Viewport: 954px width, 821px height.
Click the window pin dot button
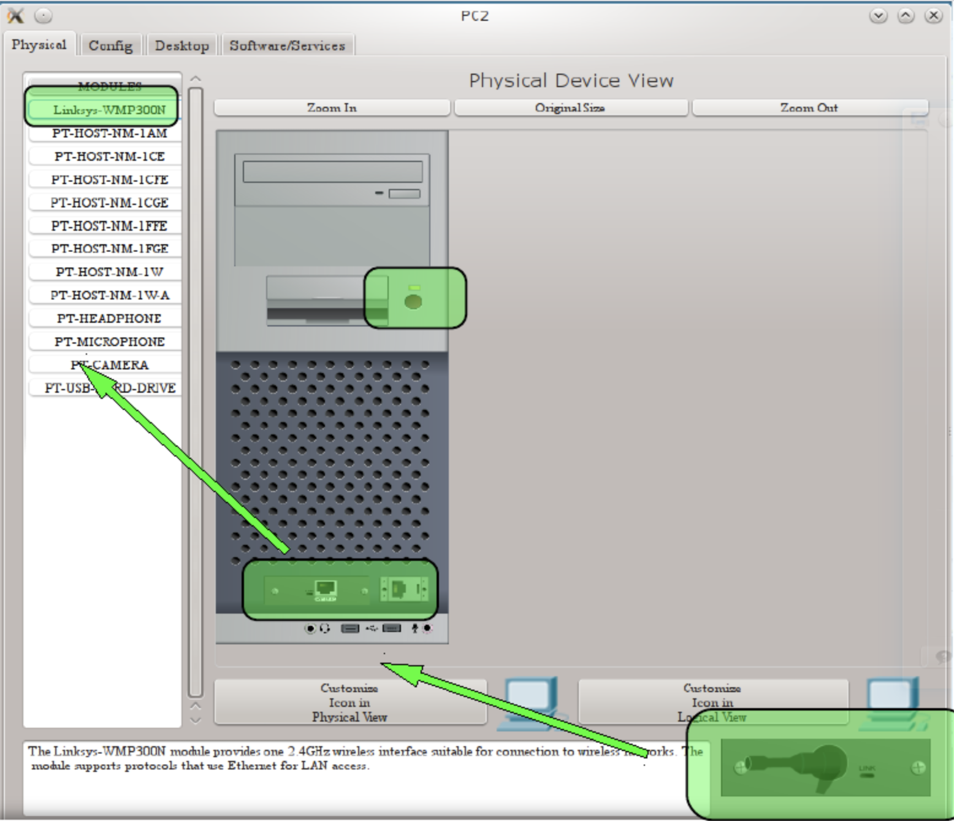click(44, 15)
